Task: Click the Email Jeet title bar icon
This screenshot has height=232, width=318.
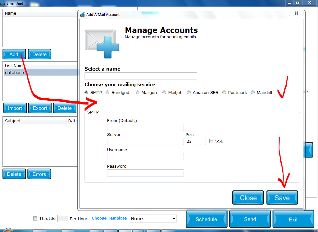Action: coord(2,3)
